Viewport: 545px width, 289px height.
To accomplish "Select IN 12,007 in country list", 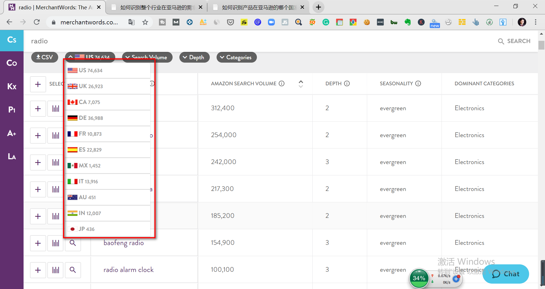I will 108,213.
